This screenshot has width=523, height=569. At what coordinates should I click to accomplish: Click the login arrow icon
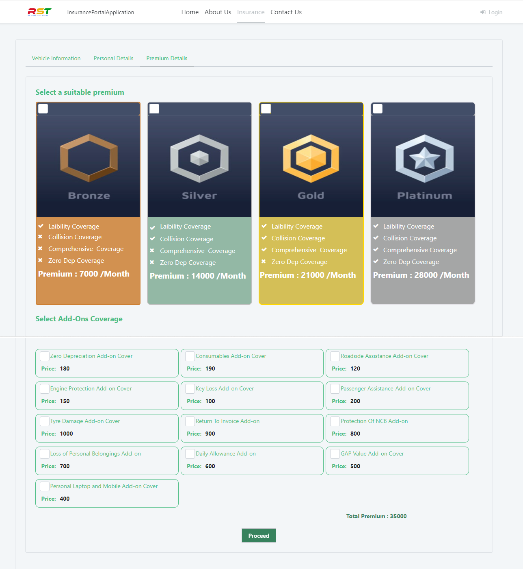(483, 13)
